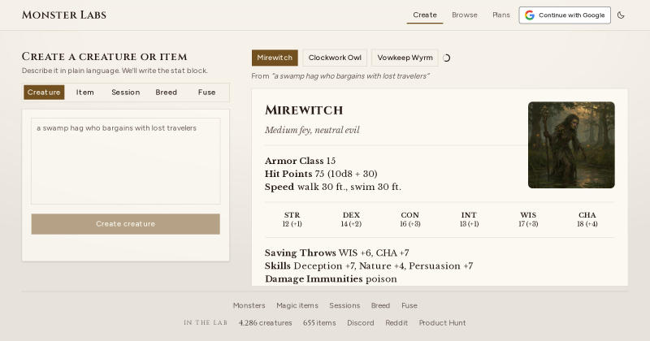This screenshot has width=650, height=341.
Task: Click the Mirewitch stat block title
Action: [304, 110]
